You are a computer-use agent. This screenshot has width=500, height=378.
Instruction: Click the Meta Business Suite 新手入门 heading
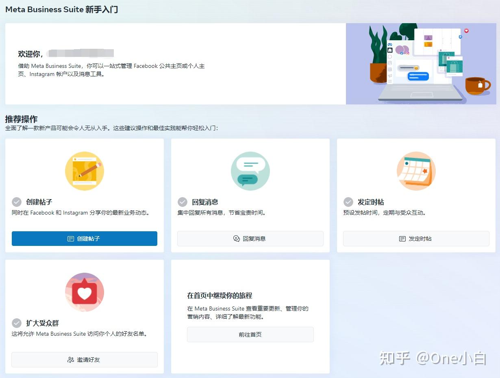(61, 9)
